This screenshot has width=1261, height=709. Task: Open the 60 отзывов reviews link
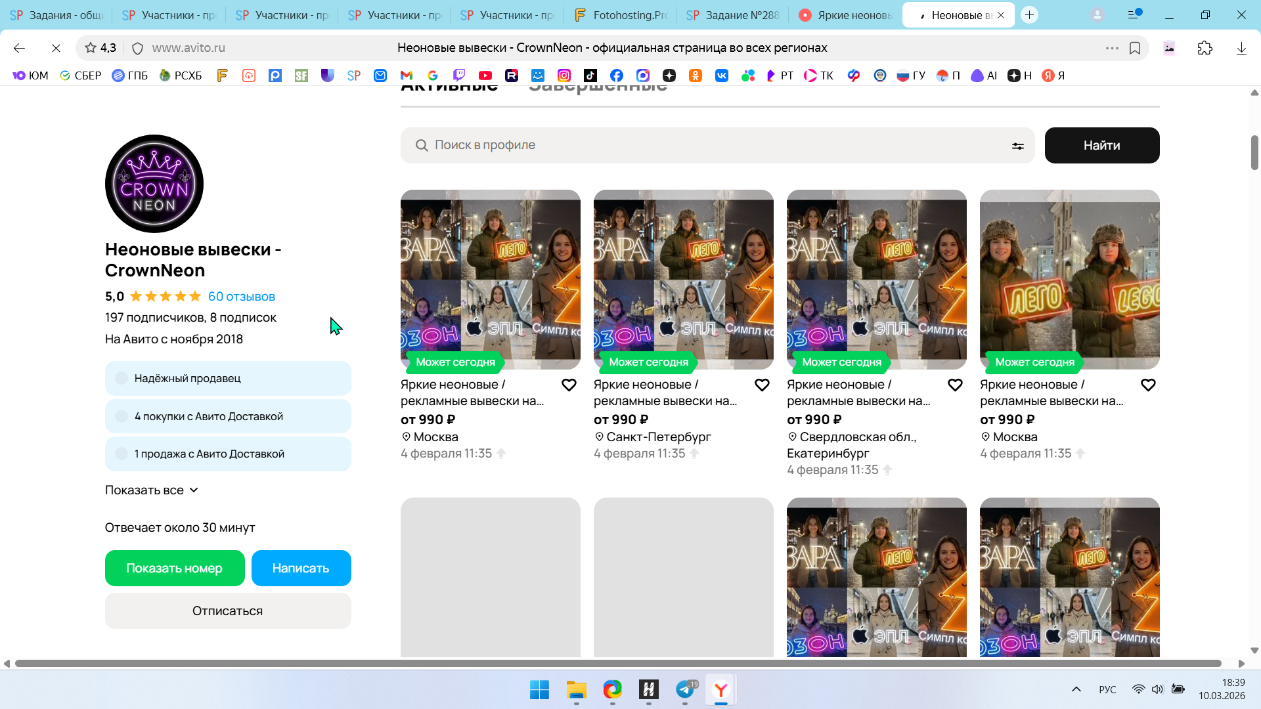(x=241, y=297)
